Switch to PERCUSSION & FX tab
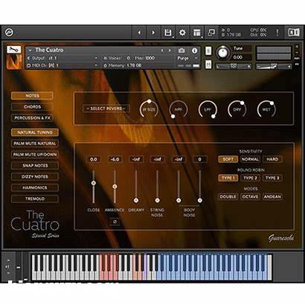The width and height of the screenshot is (305, 305). tap(32, 118)
